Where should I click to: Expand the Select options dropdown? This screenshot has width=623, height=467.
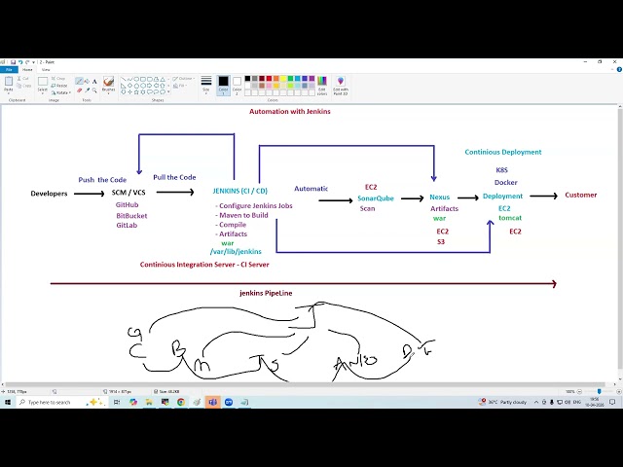tap(43, 91)
